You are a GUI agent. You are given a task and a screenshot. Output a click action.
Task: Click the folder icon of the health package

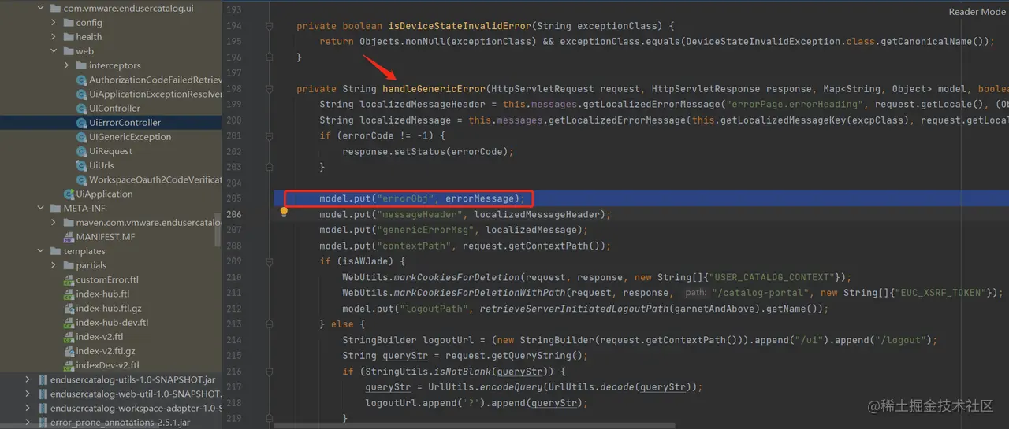69,37
